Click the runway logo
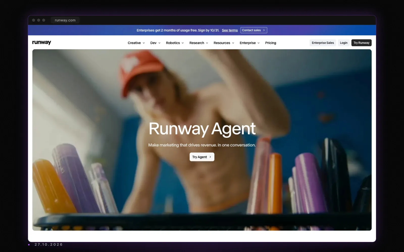 (42, 43)
